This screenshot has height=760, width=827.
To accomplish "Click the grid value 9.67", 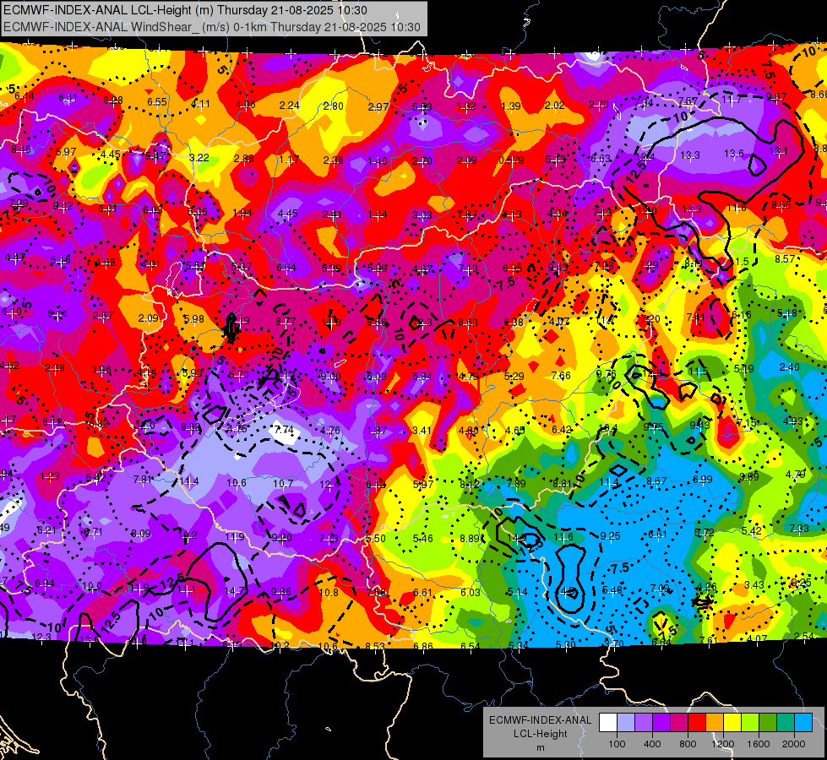I will tap(775, 96).
